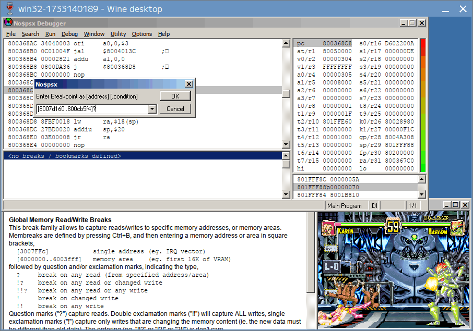Click the k0/r26 register value 80028980
The image size is (473, 331).
[399, 121]
